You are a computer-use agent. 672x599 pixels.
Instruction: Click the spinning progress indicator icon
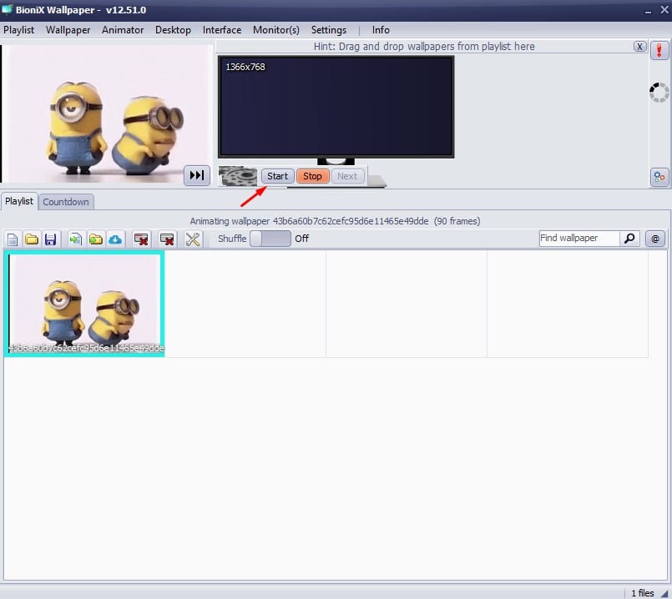point(659,92)
